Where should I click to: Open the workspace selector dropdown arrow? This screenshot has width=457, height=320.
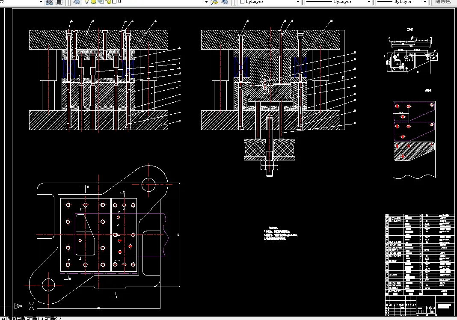41,2
